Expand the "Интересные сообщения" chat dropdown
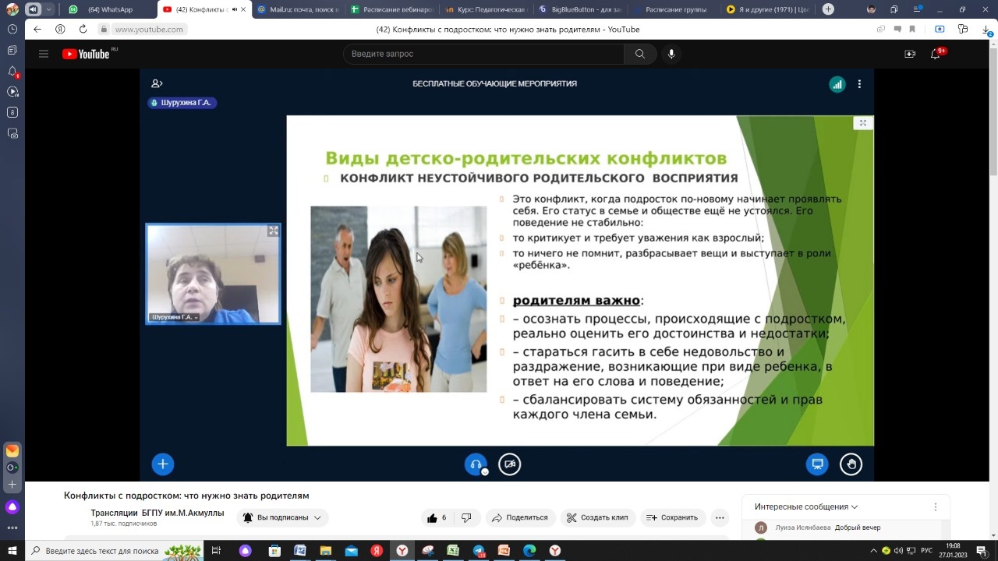The width and height of the screenshot is (998, 561). point(806,506)
